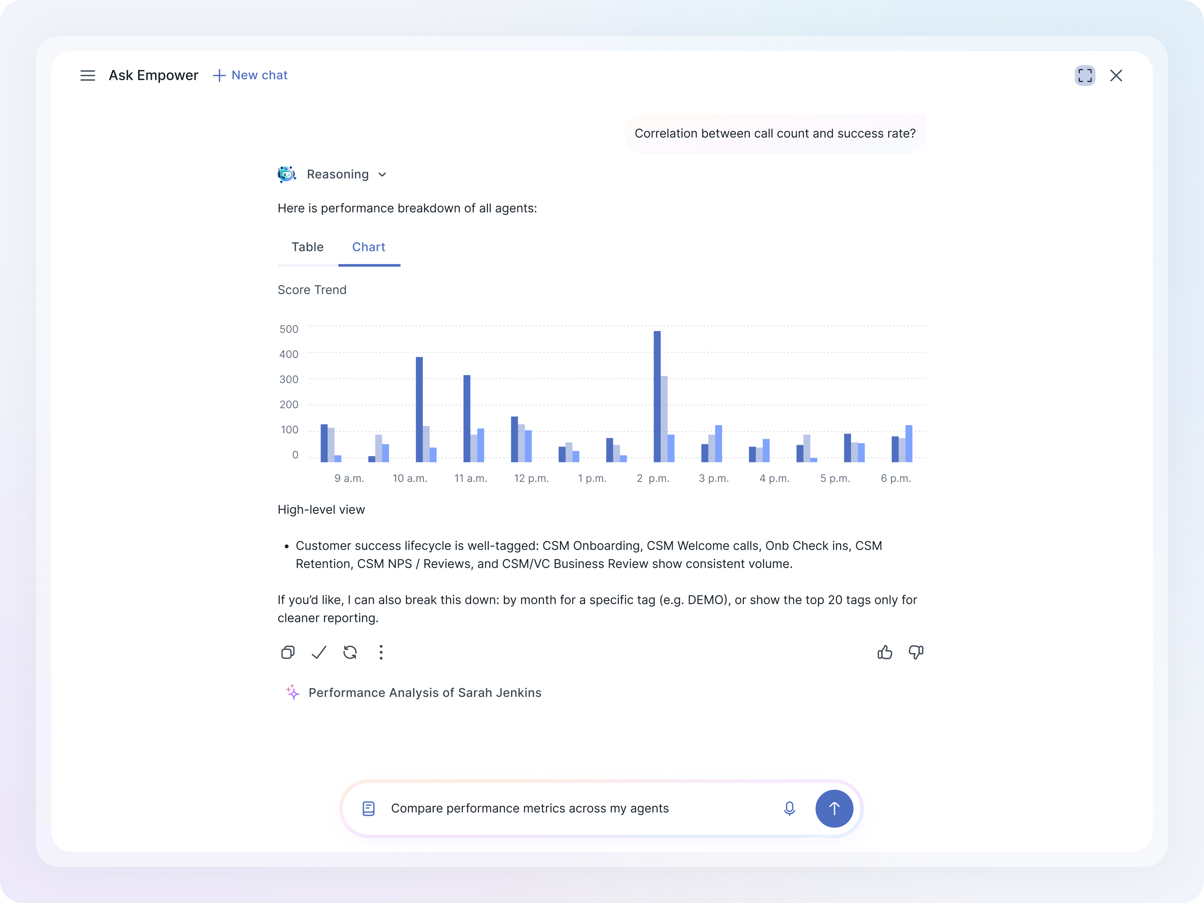Click the Empower bot avatar icon
Viewport: 1204px width, 903px height.
pos(286,174)
